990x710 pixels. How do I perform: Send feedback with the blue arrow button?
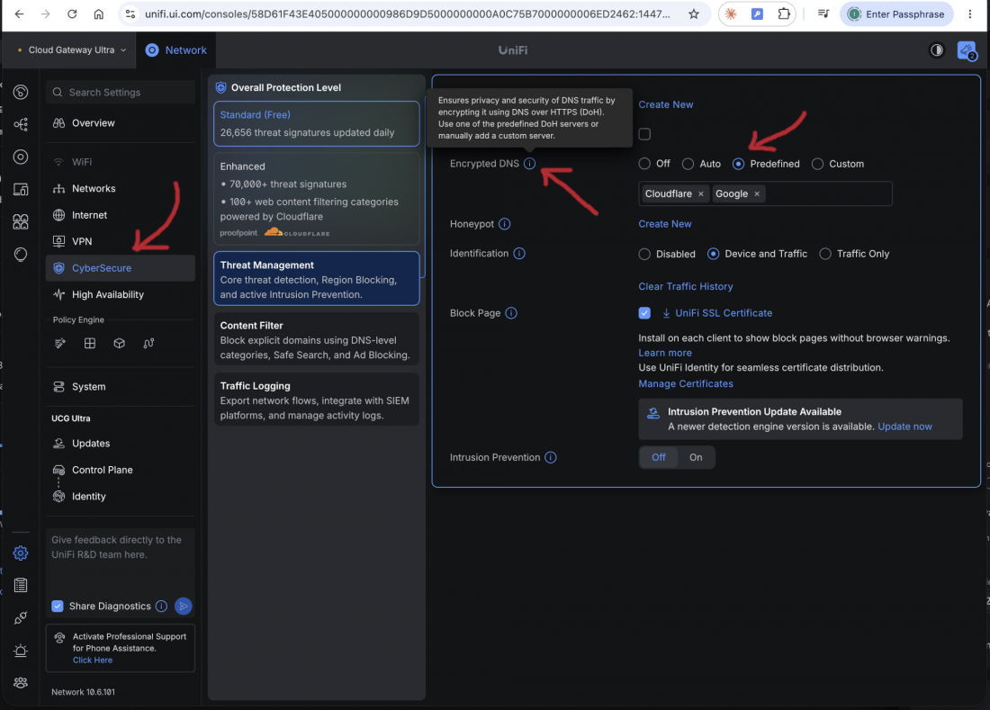183,606
